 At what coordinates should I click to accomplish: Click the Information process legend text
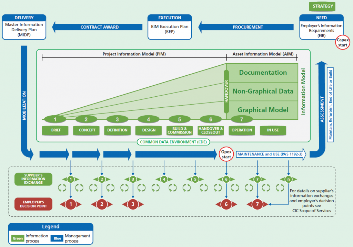click(37, 238)
